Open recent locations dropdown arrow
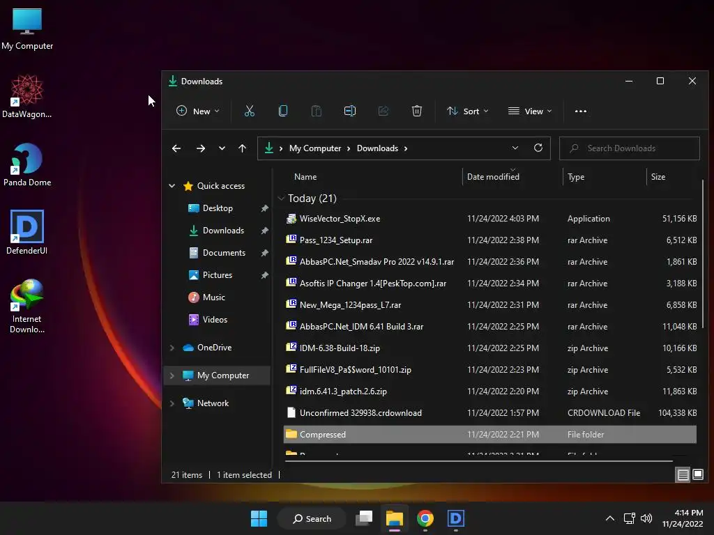This screenshot has height=535, width=714. [222, 148]
